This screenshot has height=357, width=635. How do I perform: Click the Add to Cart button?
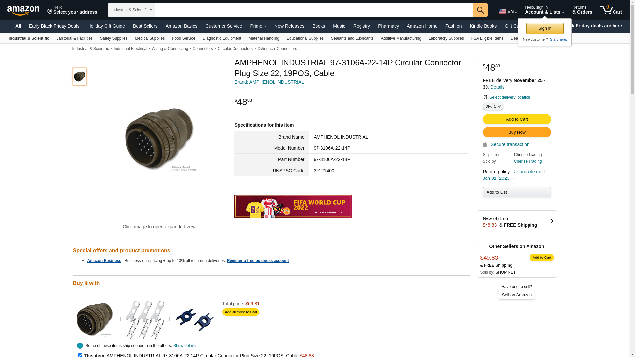point(517,119)
